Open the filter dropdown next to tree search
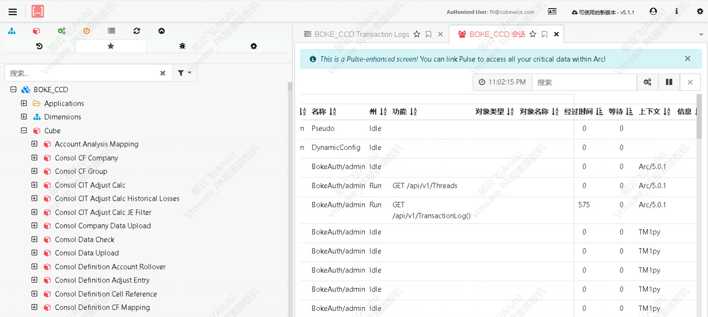 (x=185, y=73)
